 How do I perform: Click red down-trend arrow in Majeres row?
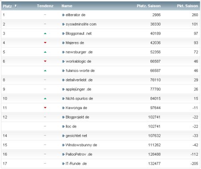tap(45, 43)
